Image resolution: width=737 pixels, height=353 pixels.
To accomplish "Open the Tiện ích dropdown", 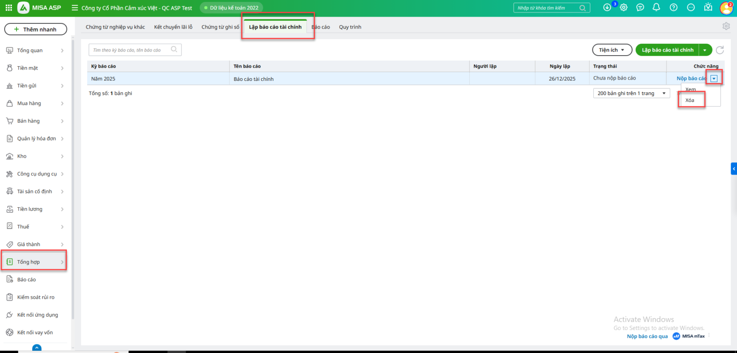I will pyautogui.click(x=612, y=50).
